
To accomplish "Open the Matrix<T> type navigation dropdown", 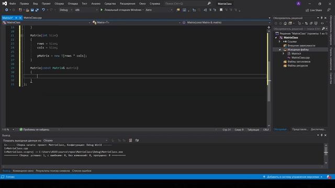I will (x=136, y=22).
